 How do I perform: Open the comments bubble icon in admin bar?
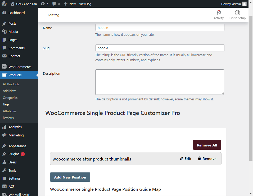click(x=54, y=4)
